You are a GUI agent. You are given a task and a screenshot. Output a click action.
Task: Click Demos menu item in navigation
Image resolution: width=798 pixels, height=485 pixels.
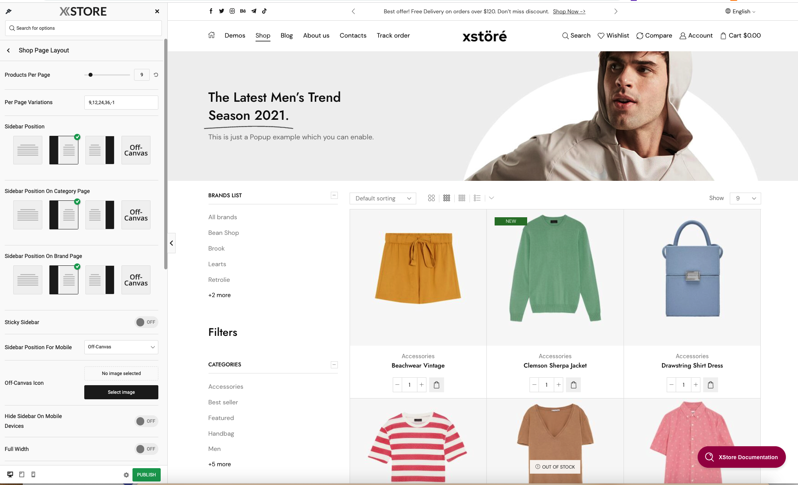click(x=234, y=35)
